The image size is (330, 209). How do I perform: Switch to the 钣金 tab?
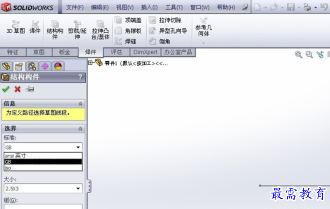65,52
